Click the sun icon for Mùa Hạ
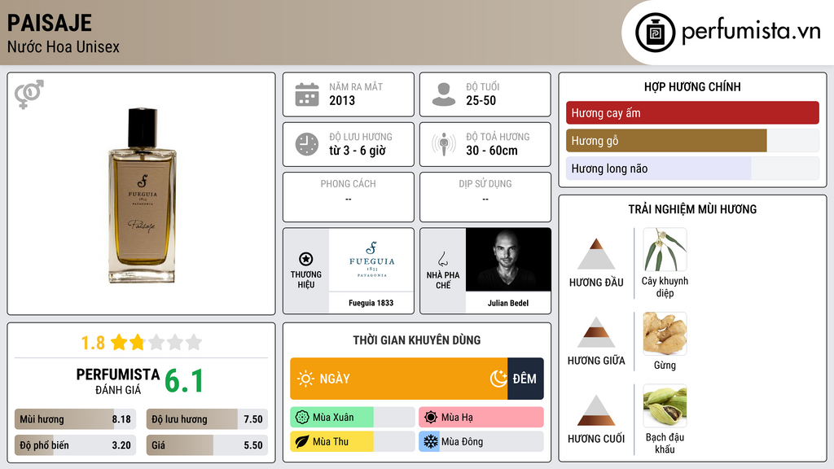This screenshot has width=834, height=469. (x=430, y=418)
